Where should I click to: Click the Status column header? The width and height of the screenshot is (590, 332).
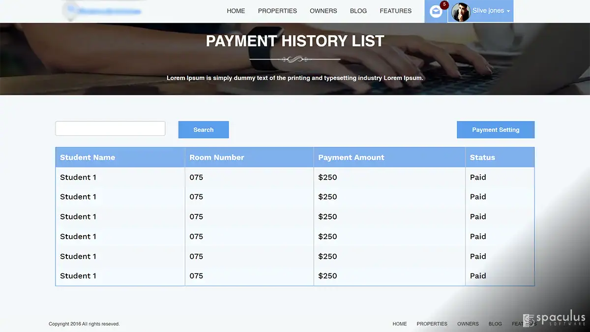pyautogui.click(x=482, y=157)
